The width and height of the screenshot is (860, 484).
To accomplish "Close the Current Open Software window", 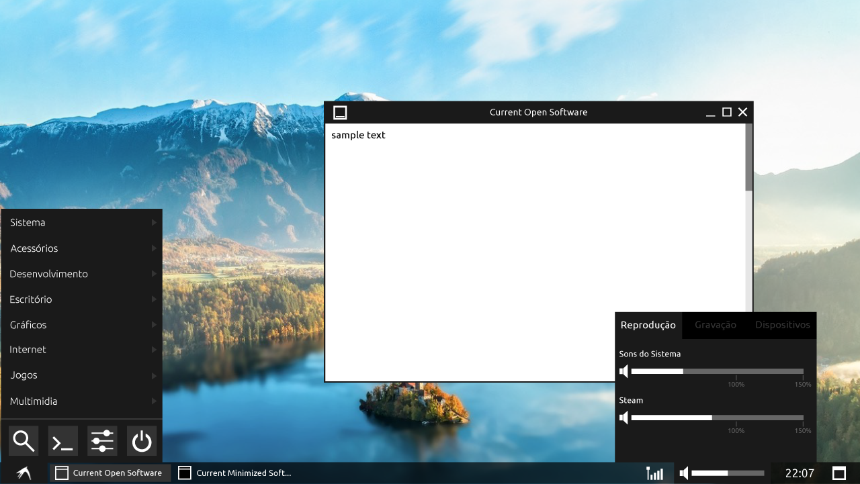I will (742, 112).
